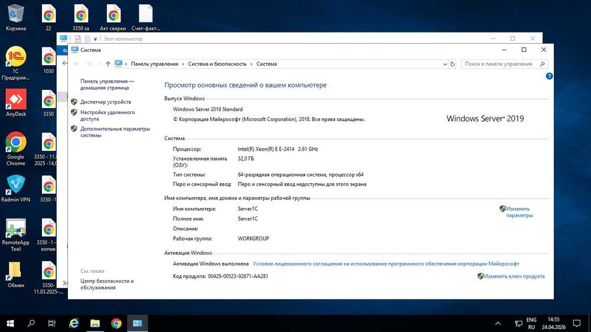This screenshot has height=332, width=591.
Task: Open taskbar search magnifier
Action: 31,323
